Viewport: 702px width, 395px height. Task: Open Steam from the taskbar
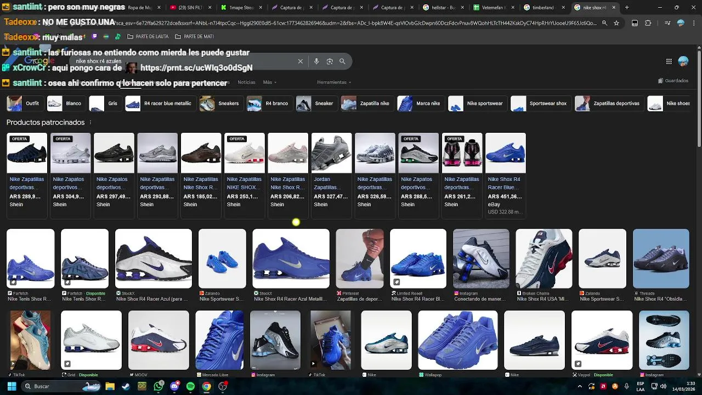pyautogui.click(x=126, y=386)
